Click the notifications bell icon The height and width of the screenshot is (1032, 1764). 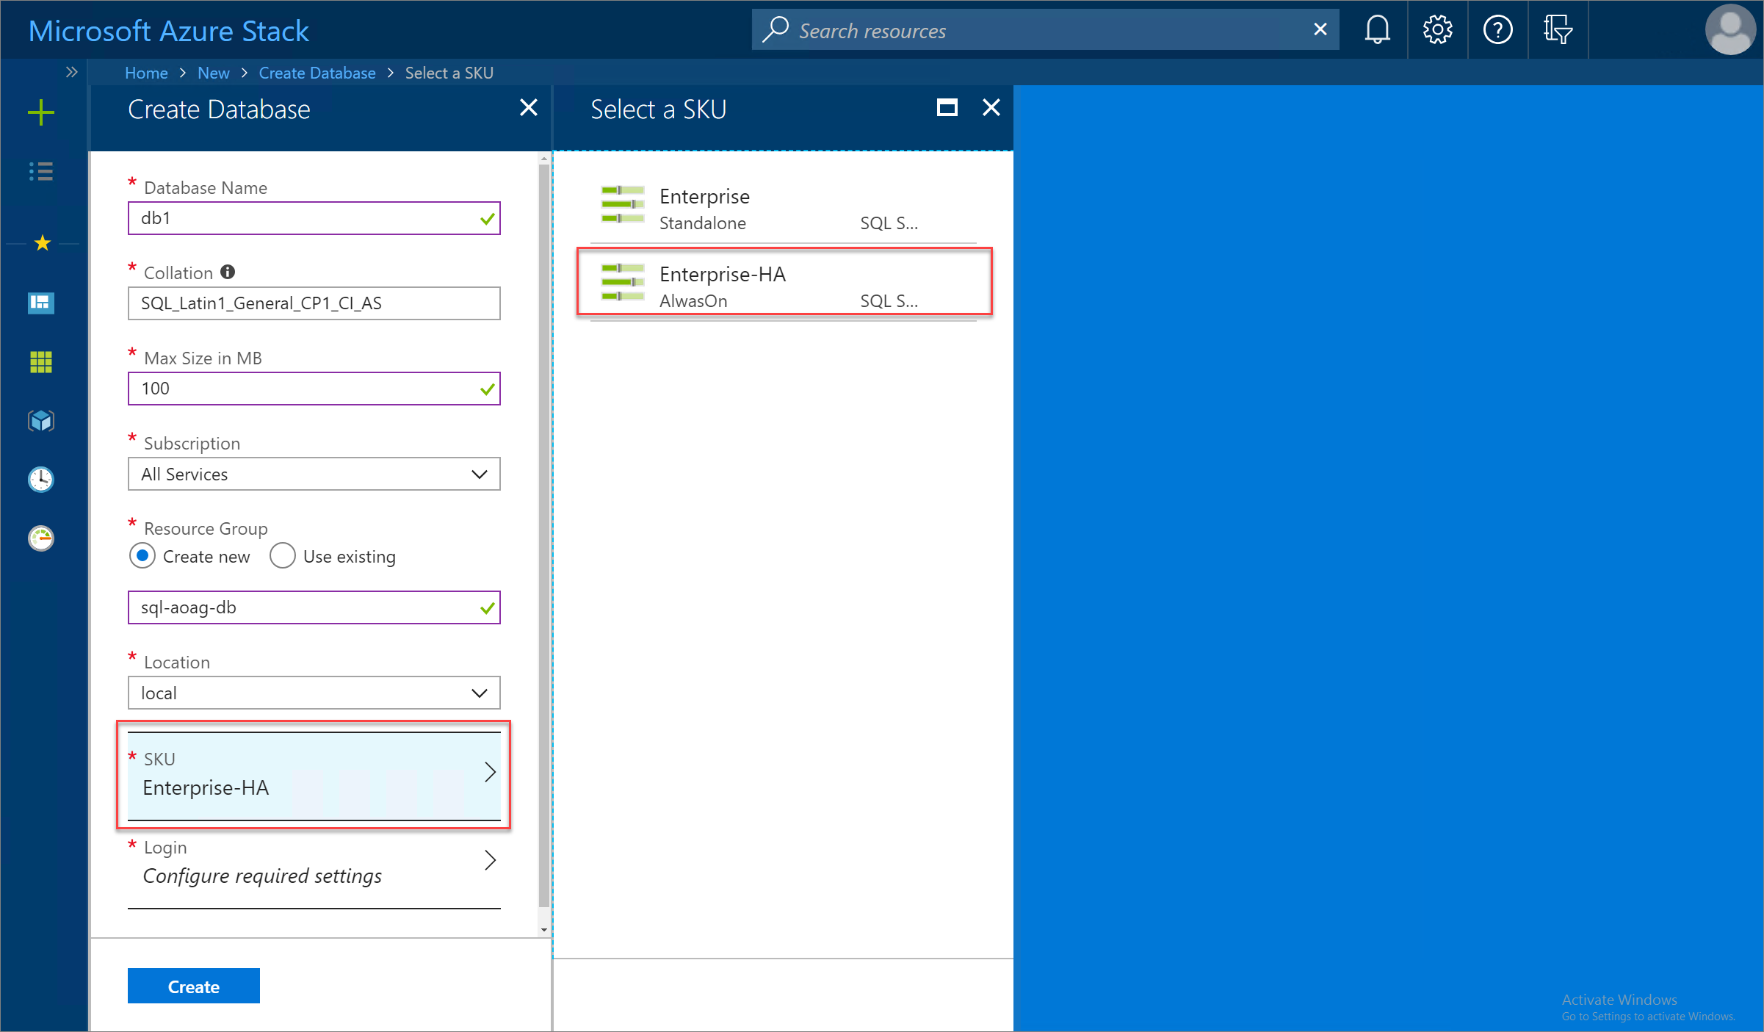pos(1375,28)
